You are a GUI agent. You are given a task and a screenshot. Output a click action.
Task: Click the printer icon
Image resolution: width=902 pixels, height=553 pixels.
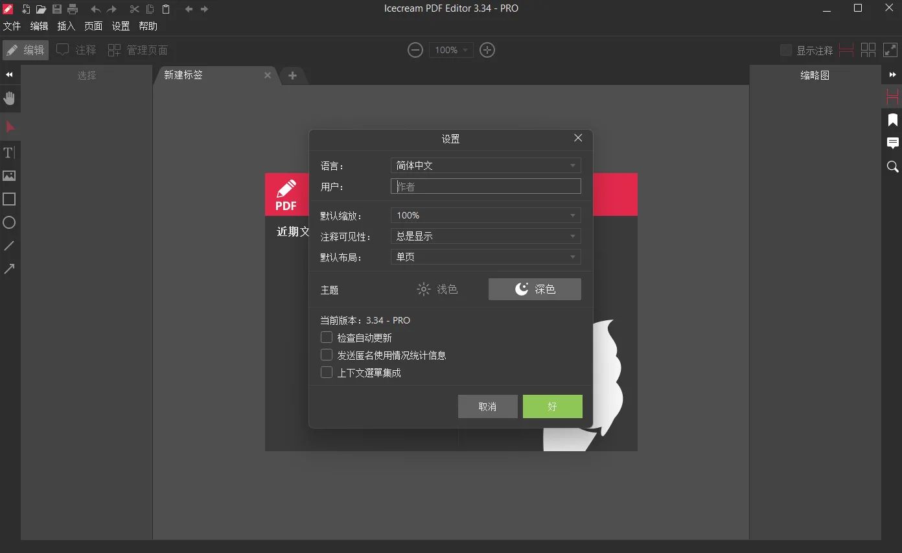[x=73, y=9]
